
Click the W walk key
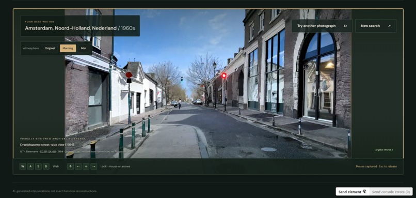click(23, 166)
